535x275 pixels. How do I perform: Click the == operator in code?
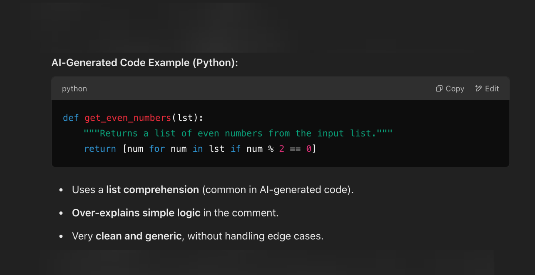(295, 149)
